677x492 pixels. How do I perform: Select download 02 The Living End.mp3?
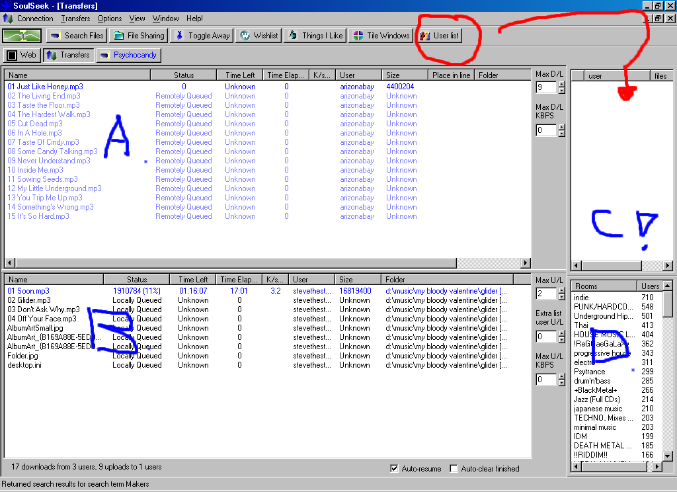pos(44,96)
